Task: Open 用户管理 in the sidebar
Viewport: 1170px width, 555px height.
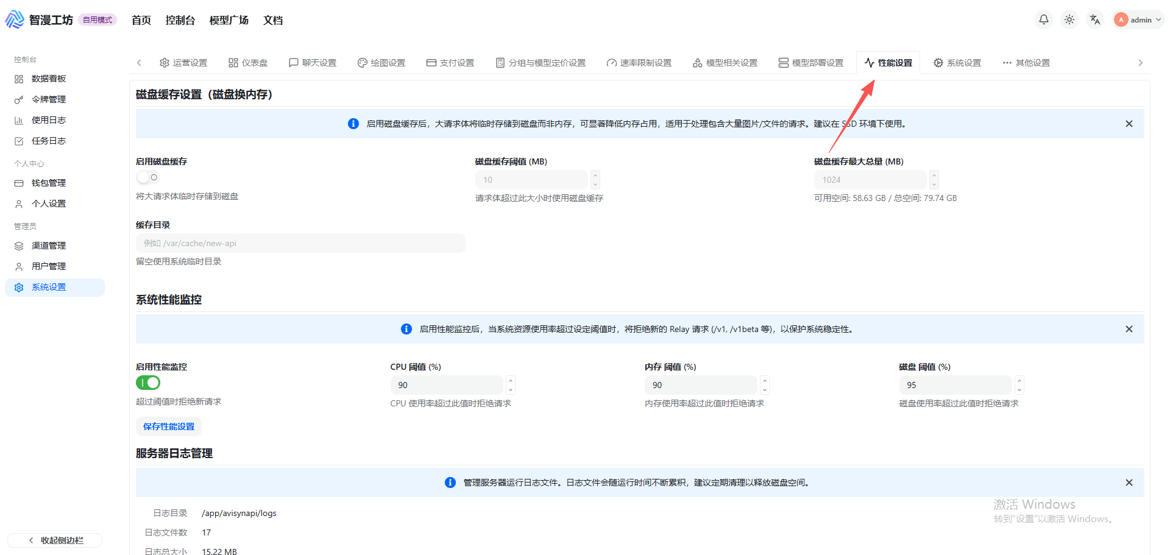Action: (55, 266)
